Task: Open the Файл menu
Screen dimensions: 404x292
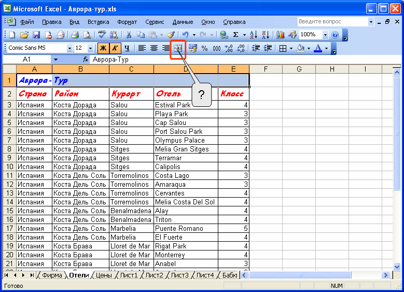Action: coord(27,22)
